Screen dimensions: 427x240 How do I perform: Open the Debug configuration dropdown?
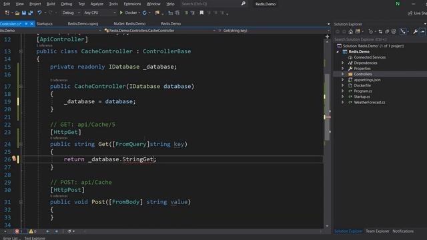[x=71, y=13]
